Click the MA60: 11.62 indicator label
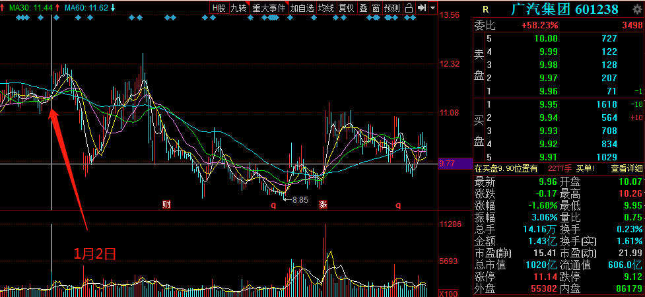Screen dimensions: 645x297 pos(86,7)
